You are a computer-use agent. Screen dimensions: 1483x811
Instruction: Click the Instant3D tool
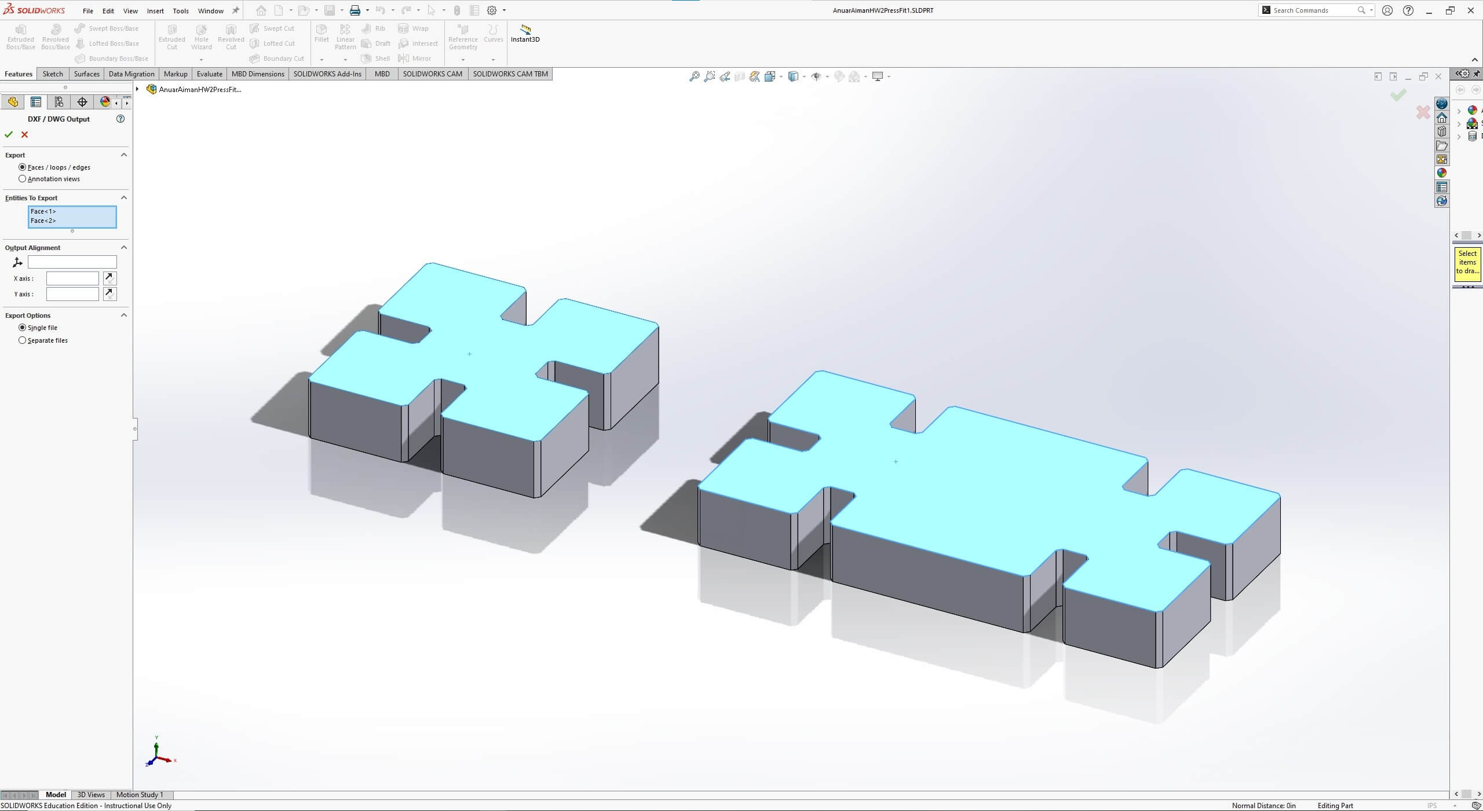525,34
